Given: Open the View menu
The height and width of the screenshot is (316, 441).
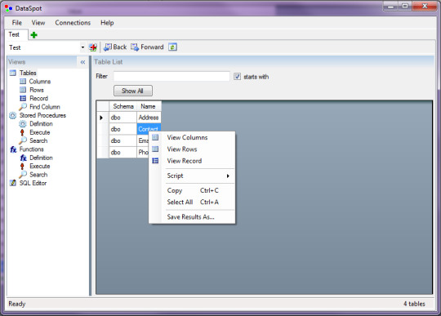Looking at the screenshot, I should click(38, 23).
